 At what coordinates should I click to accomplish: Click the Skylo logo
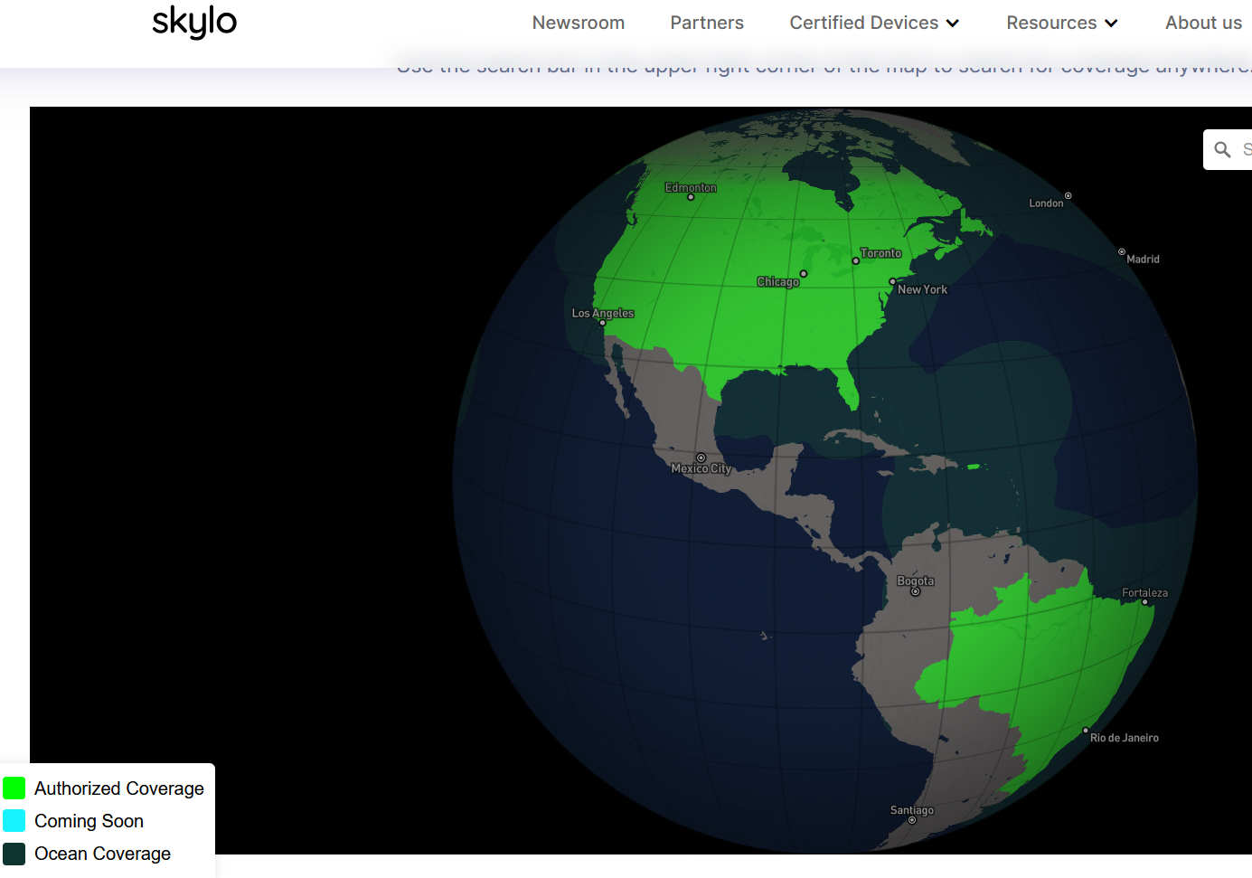[x=194, y=22]
